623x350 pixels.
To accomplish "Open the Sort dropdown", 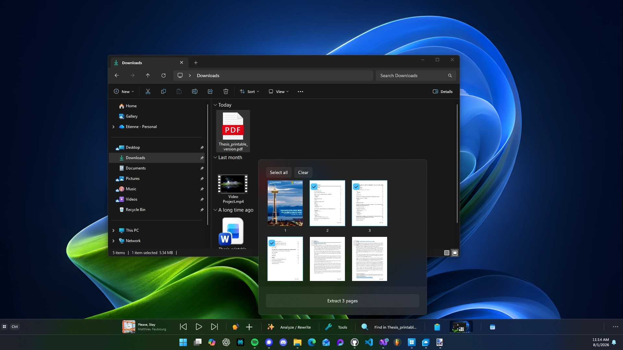I will (x=250, y=92).
